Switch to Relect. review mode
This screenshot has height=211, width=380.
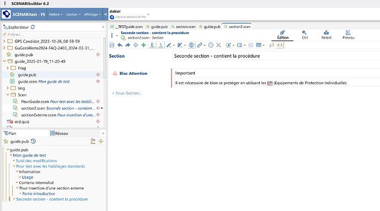(327, 35)
